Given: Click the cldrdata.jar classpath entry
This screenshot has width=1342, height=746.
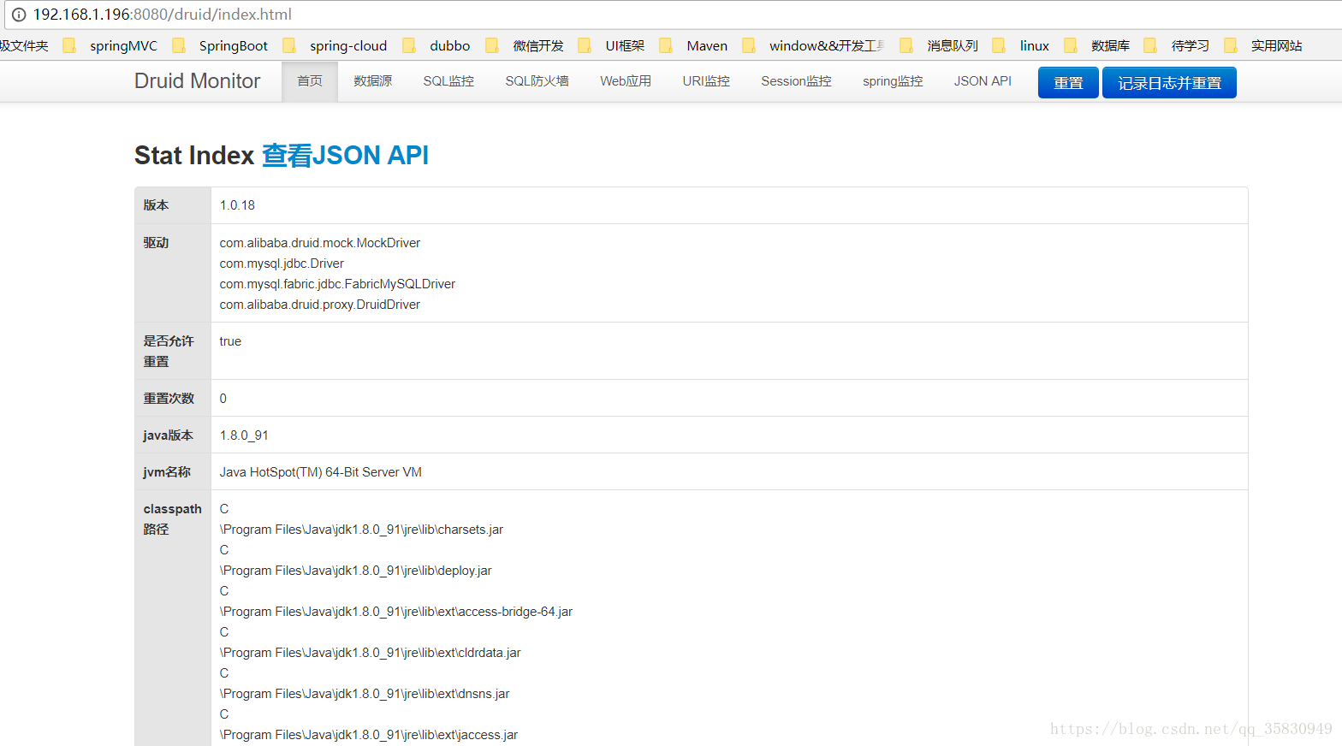Looking at the screenshot, I should pos(370,653).
